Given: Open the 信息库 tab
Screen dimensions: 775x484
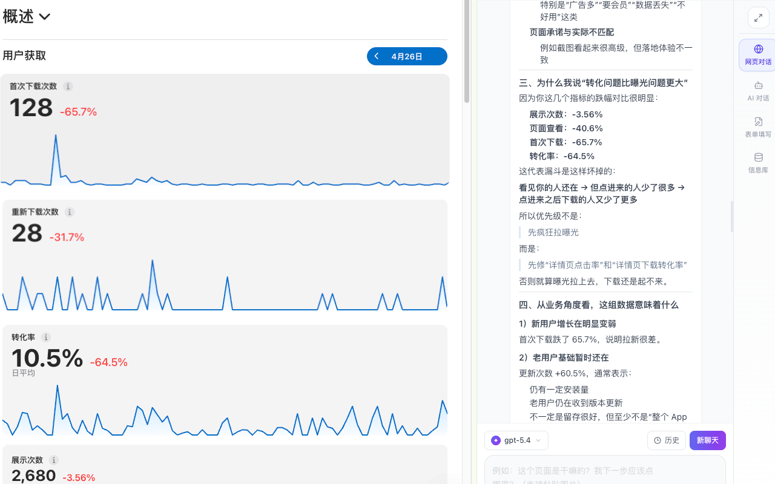Looking at the screenshot, I should (758, 163).
